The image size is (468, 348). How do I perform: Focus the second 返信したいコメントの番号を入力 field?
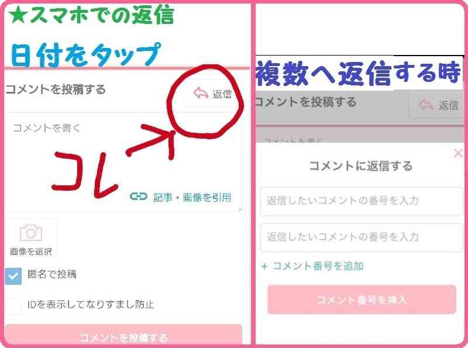pyautogui.click(x=362, y=237)
